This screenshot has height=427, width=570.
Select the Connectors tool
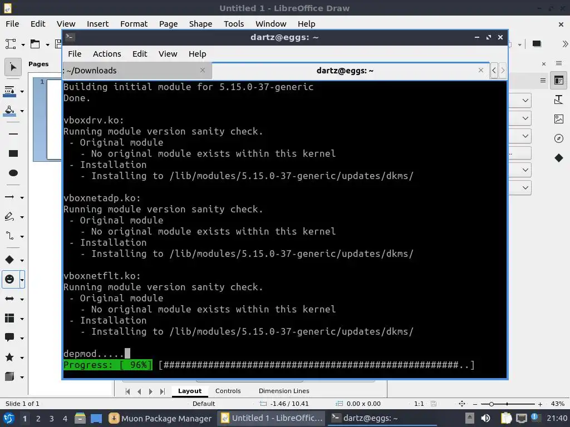(9, 236)
